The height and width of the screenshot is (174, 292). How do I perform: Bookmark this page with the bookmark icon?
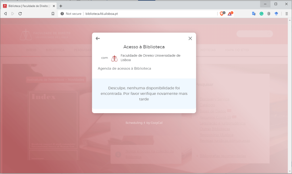tap(53, 13)
